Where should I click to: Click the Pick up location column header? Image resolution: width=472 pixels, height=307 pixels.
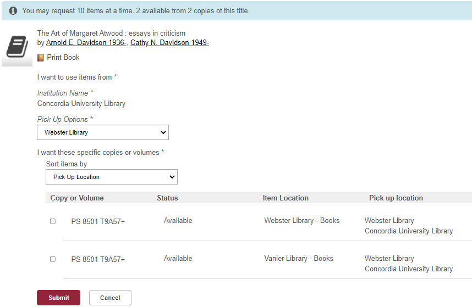(x=396, y=198)
